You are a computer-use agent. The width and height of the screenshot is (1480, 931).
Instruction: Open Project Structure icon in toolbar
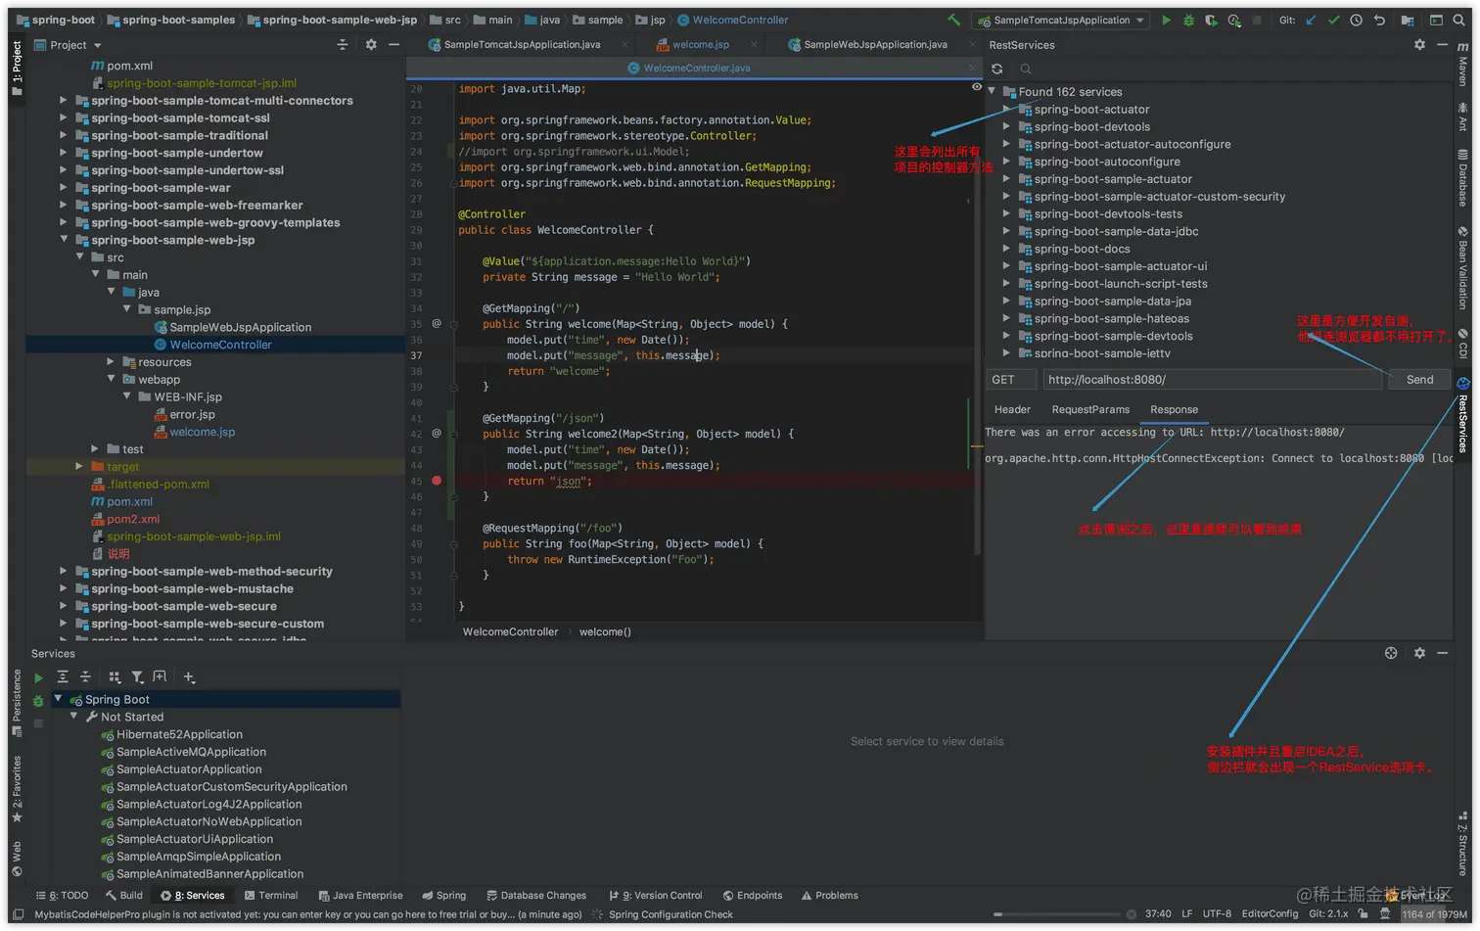(1407, 20)
